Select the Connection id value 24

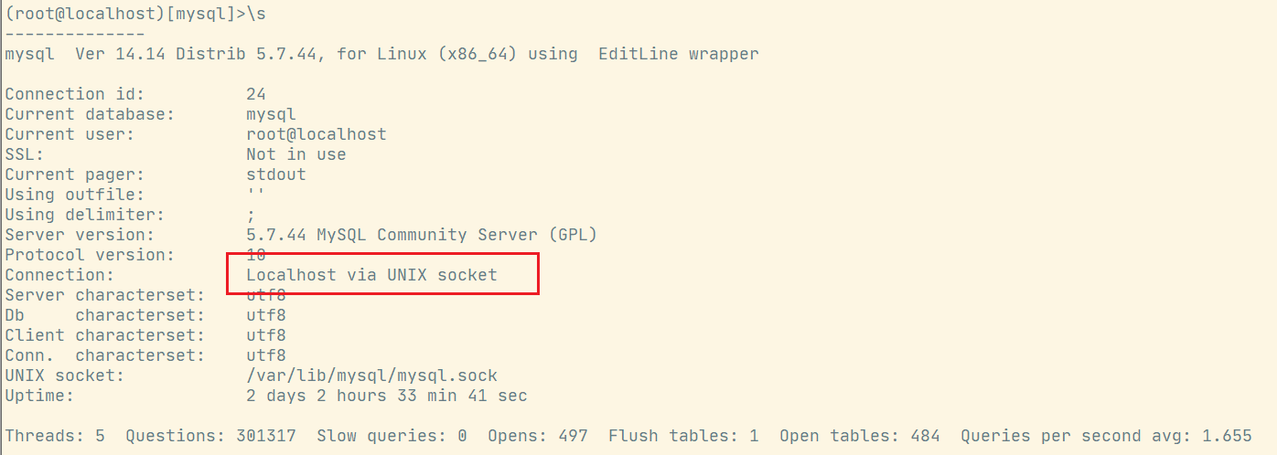(256, 94)
